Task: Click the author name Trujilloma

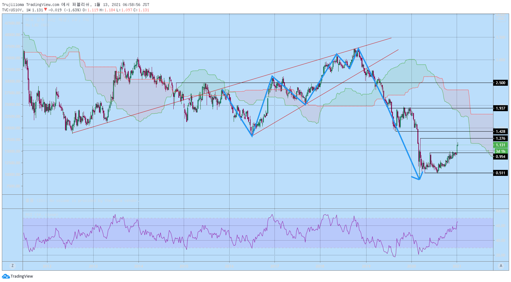Action: [x=13, y=5]
